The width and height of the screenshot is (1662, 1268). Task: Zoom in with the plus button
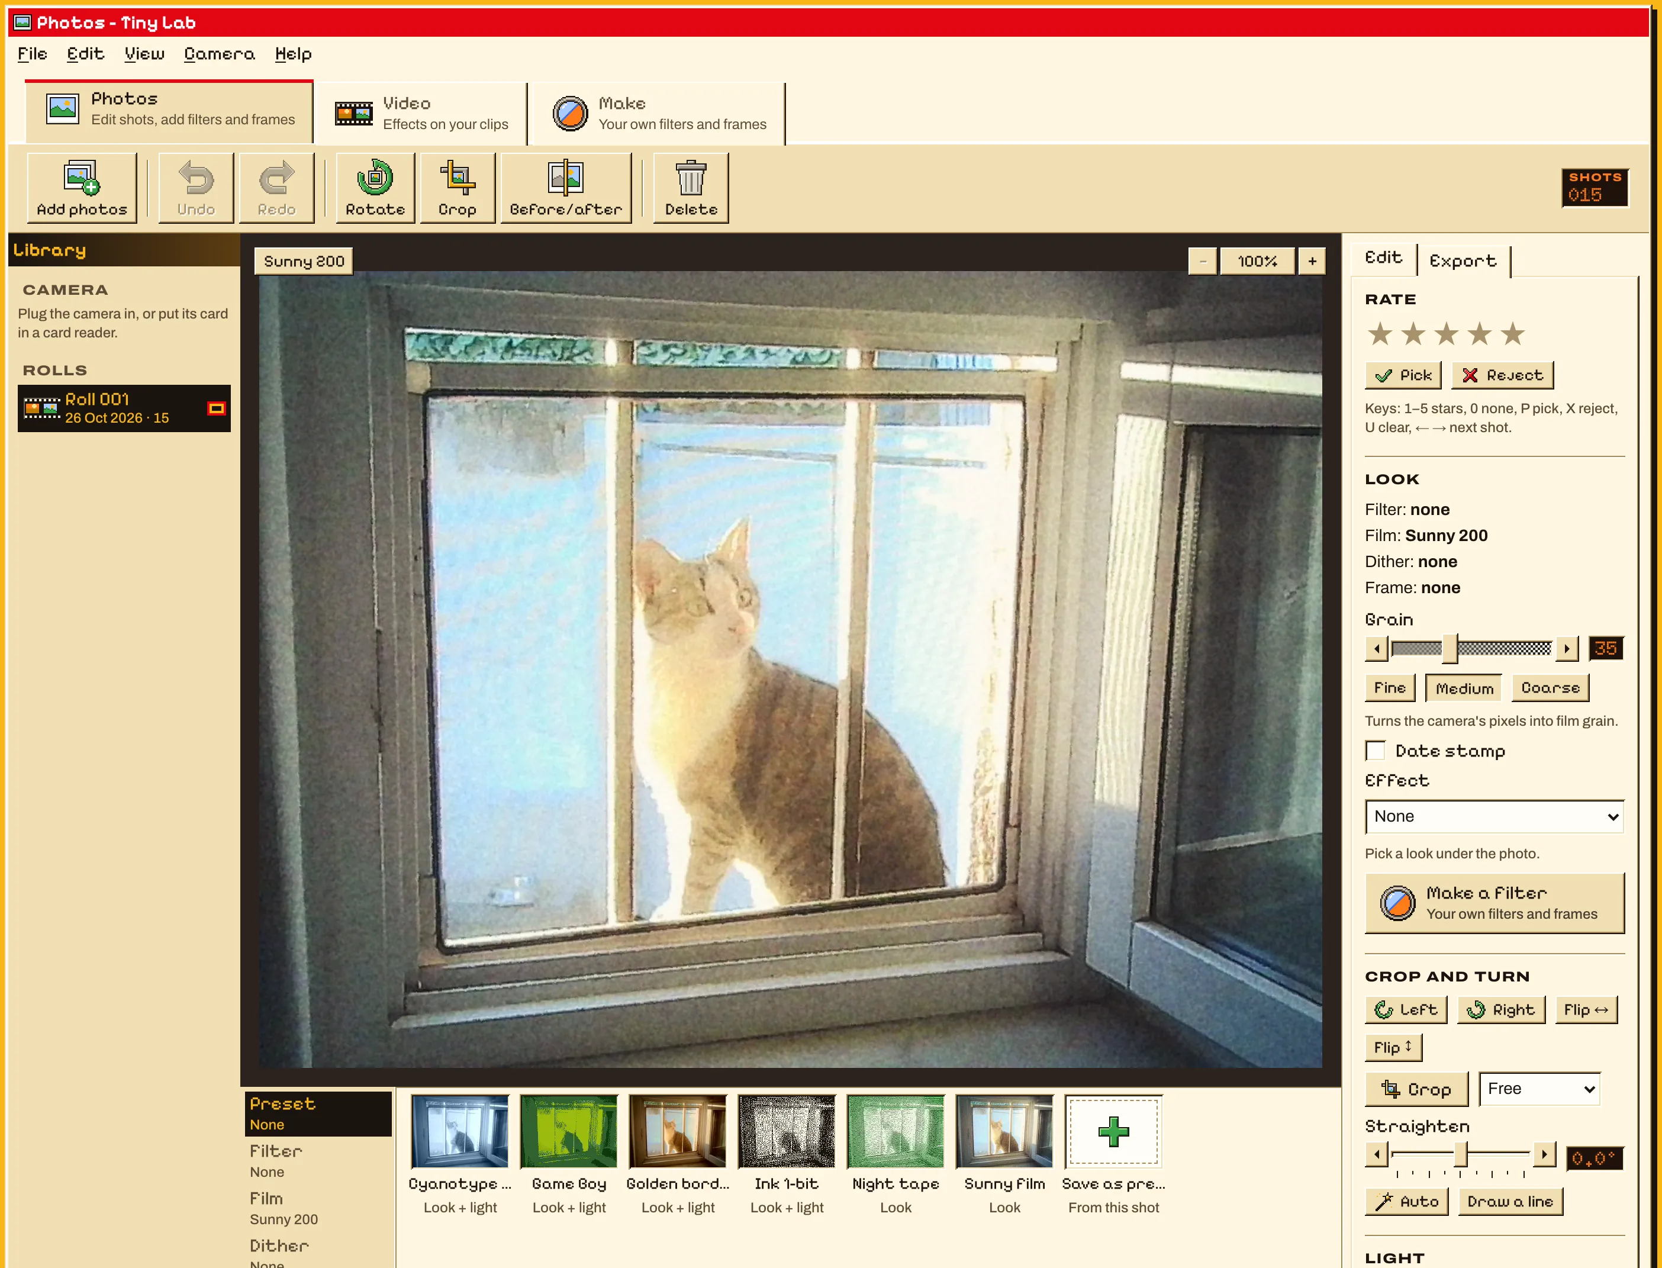[x=1312, y=261]
